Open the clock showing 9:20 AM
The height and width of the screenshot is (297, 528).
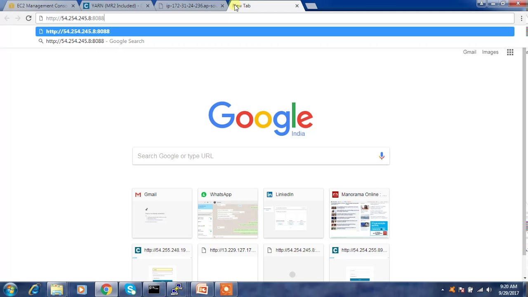[508, 290]
